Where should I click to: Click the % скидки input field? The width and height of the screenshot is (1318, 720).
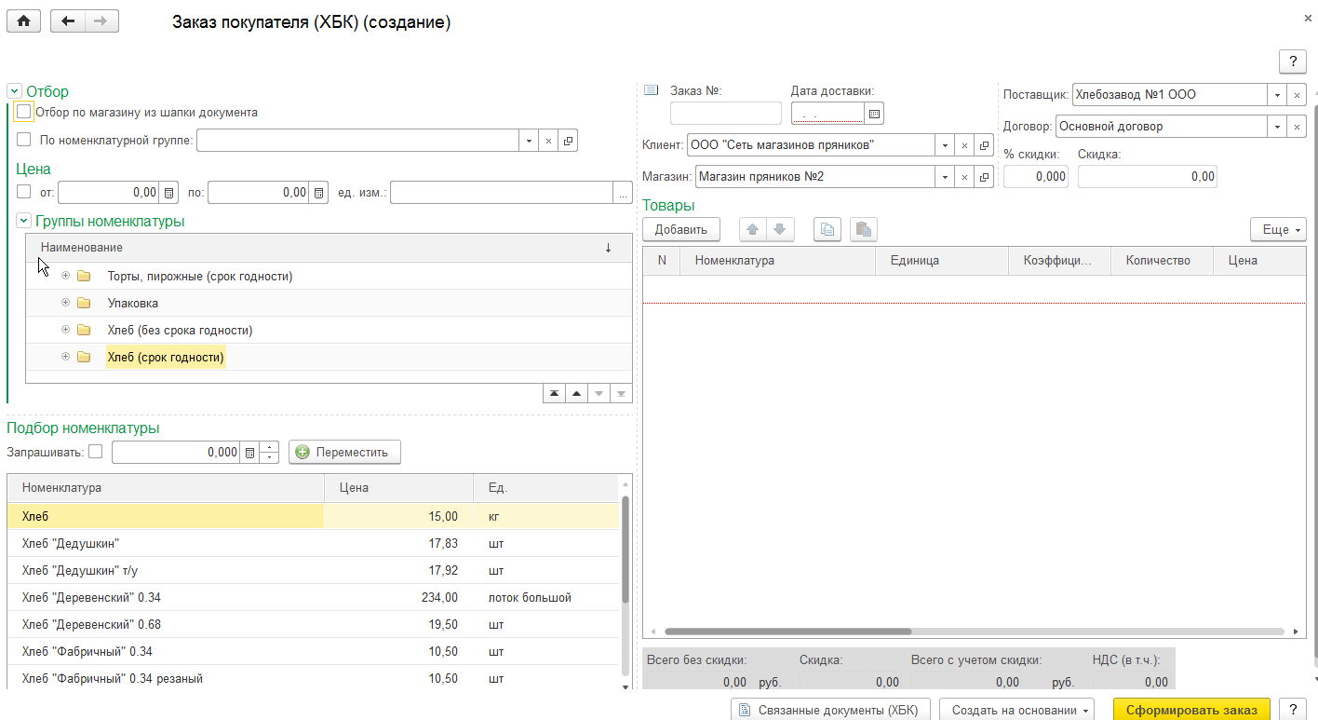[1036, 177]
